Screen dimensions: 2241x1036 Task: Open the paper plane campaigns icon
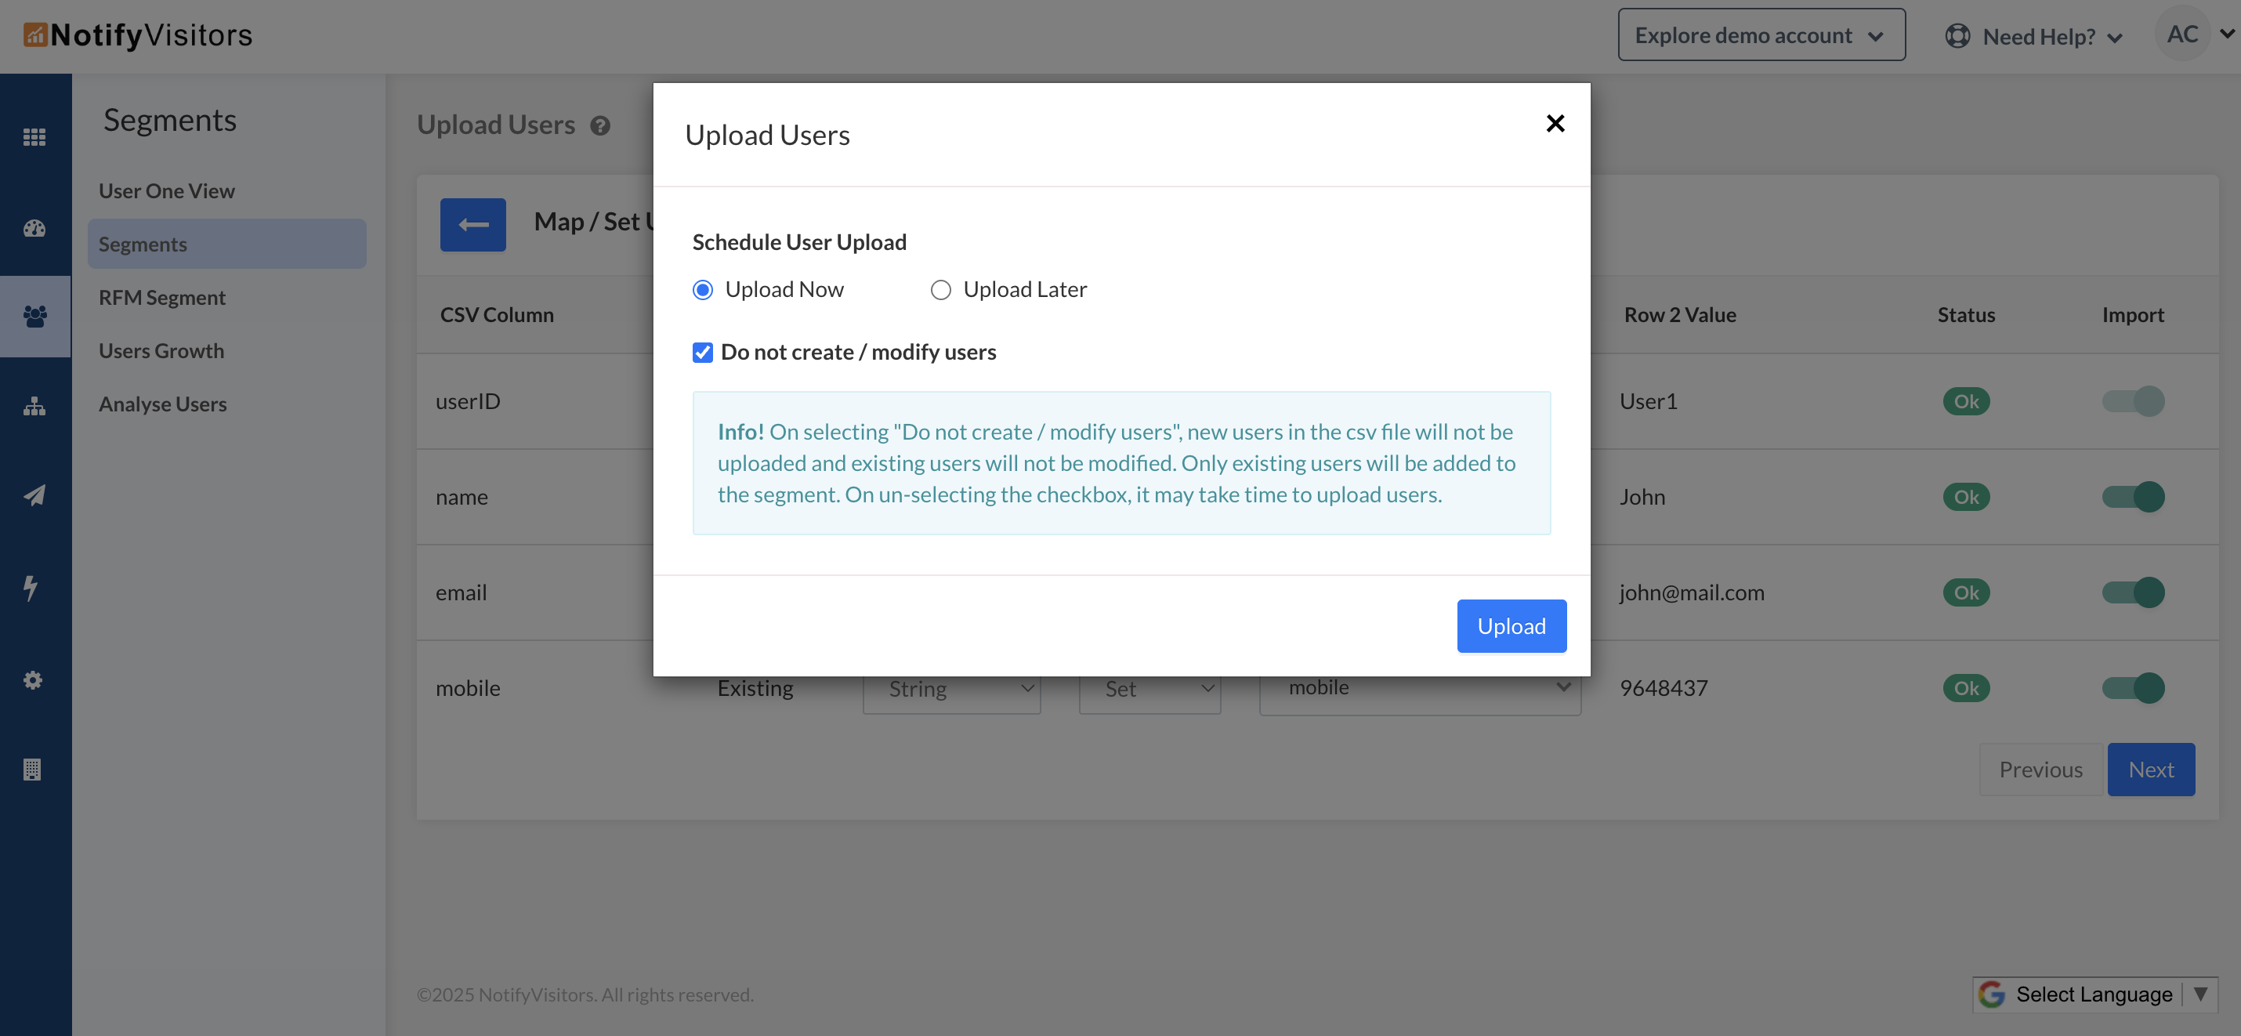tap(34, 496)
